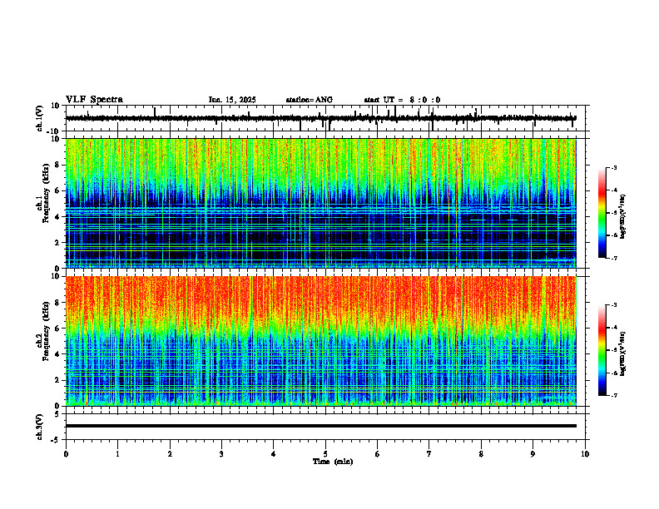
Task: Click time axis tick label "8"
Action: [481, 454]
